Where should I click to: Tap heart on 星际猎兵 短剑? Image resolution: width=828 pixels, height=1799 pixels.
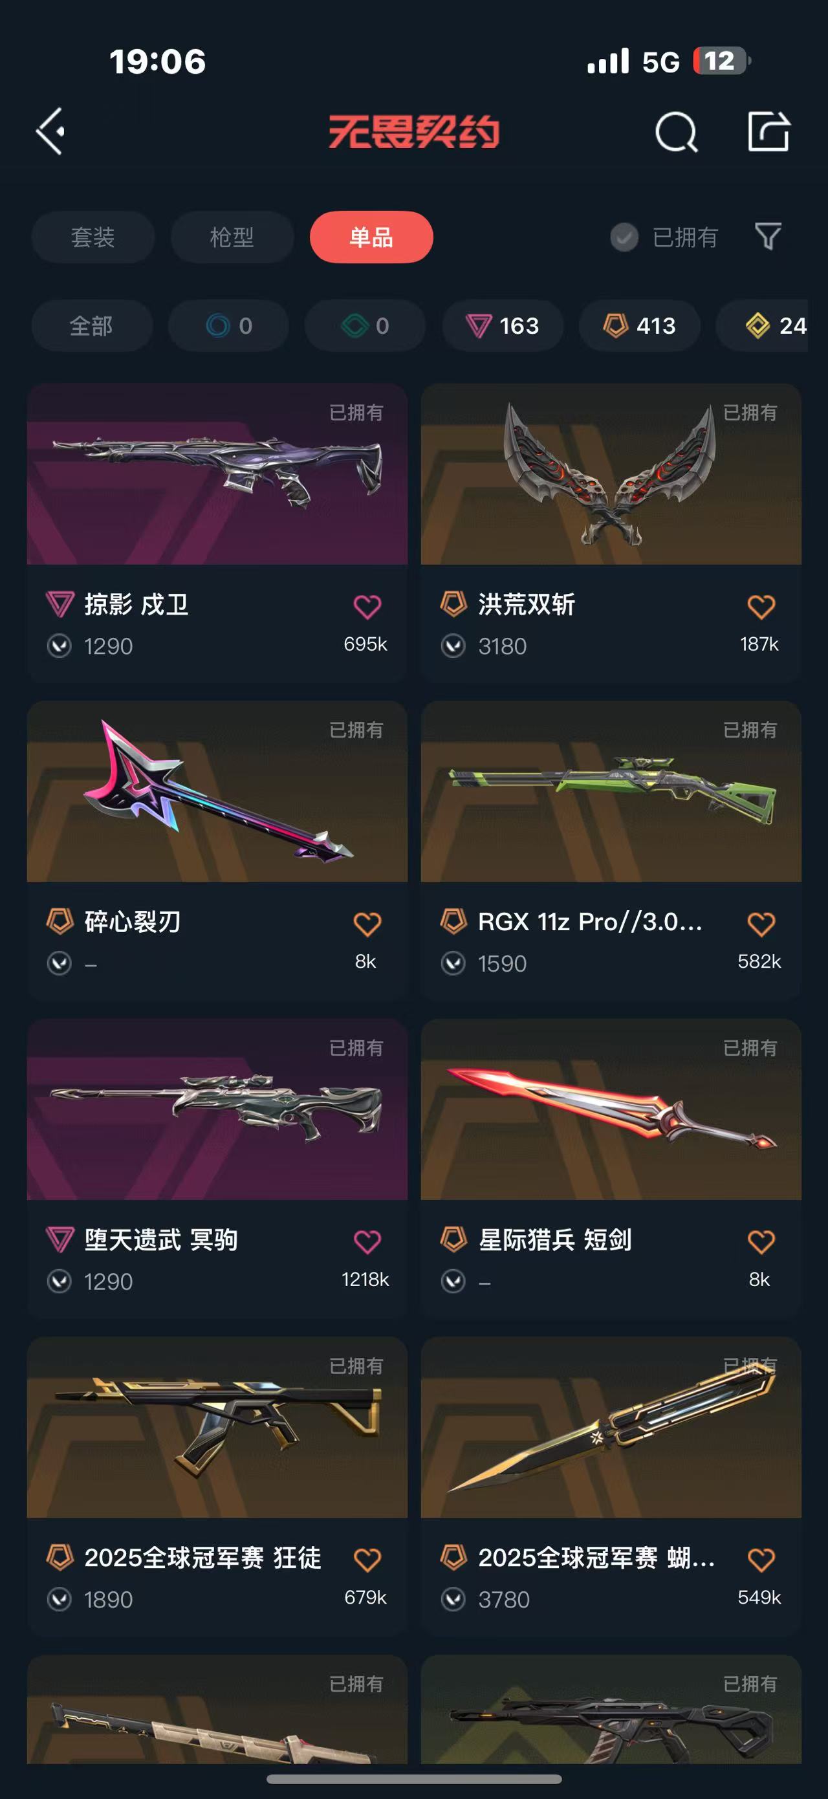(x=761, y=1241)
